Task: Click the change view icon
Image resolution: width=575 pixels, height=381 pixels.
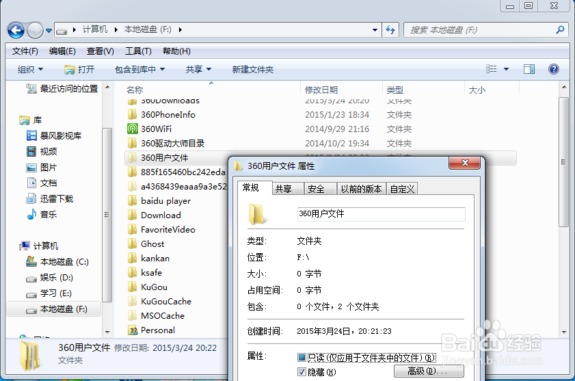Action: (492, 69)
